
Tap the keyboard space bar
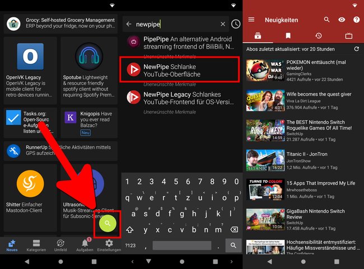(x=182, y=246)
